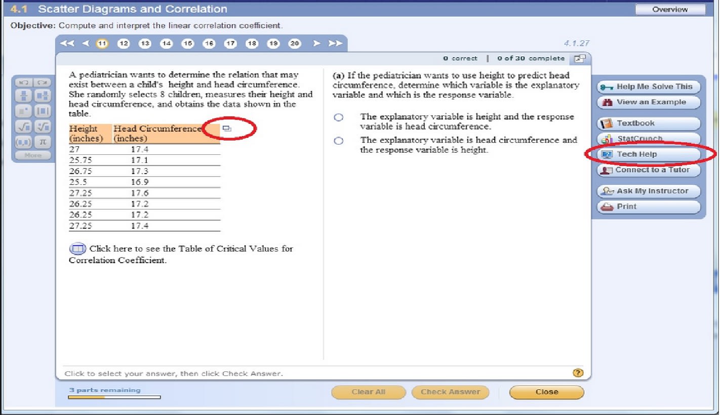Image resolution: width=720 pixels, height=415 pixels.
Task: Insert an absolute value template from the palette
Action: [43, 111]
